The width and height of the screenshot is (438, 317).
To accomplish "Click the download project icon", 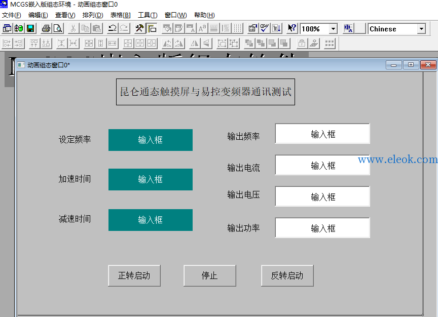I will coord(277,28).
